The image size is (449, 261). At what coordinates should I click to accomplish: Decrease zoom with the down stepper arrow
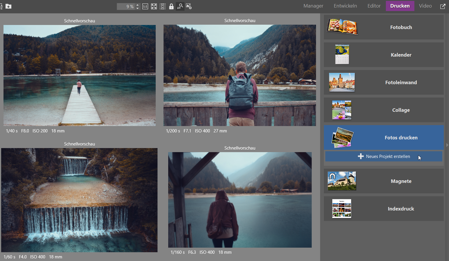pos(137,8)
